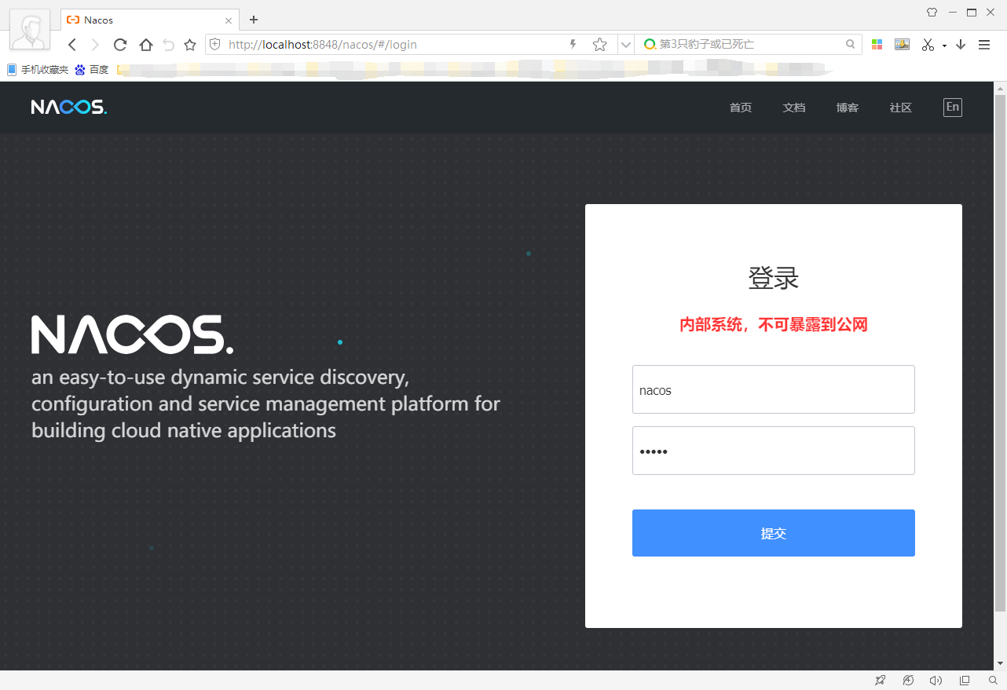Click the security shield in address bar
The height and width of the screenshot is (690, 1007).
(x=214, y=45)
